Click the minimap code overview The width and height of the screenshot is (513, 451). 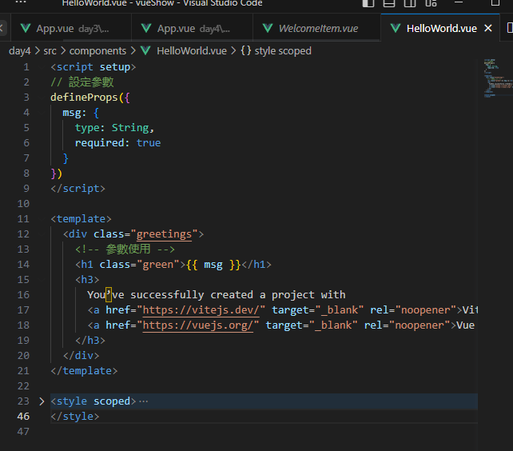pos(497,78)
